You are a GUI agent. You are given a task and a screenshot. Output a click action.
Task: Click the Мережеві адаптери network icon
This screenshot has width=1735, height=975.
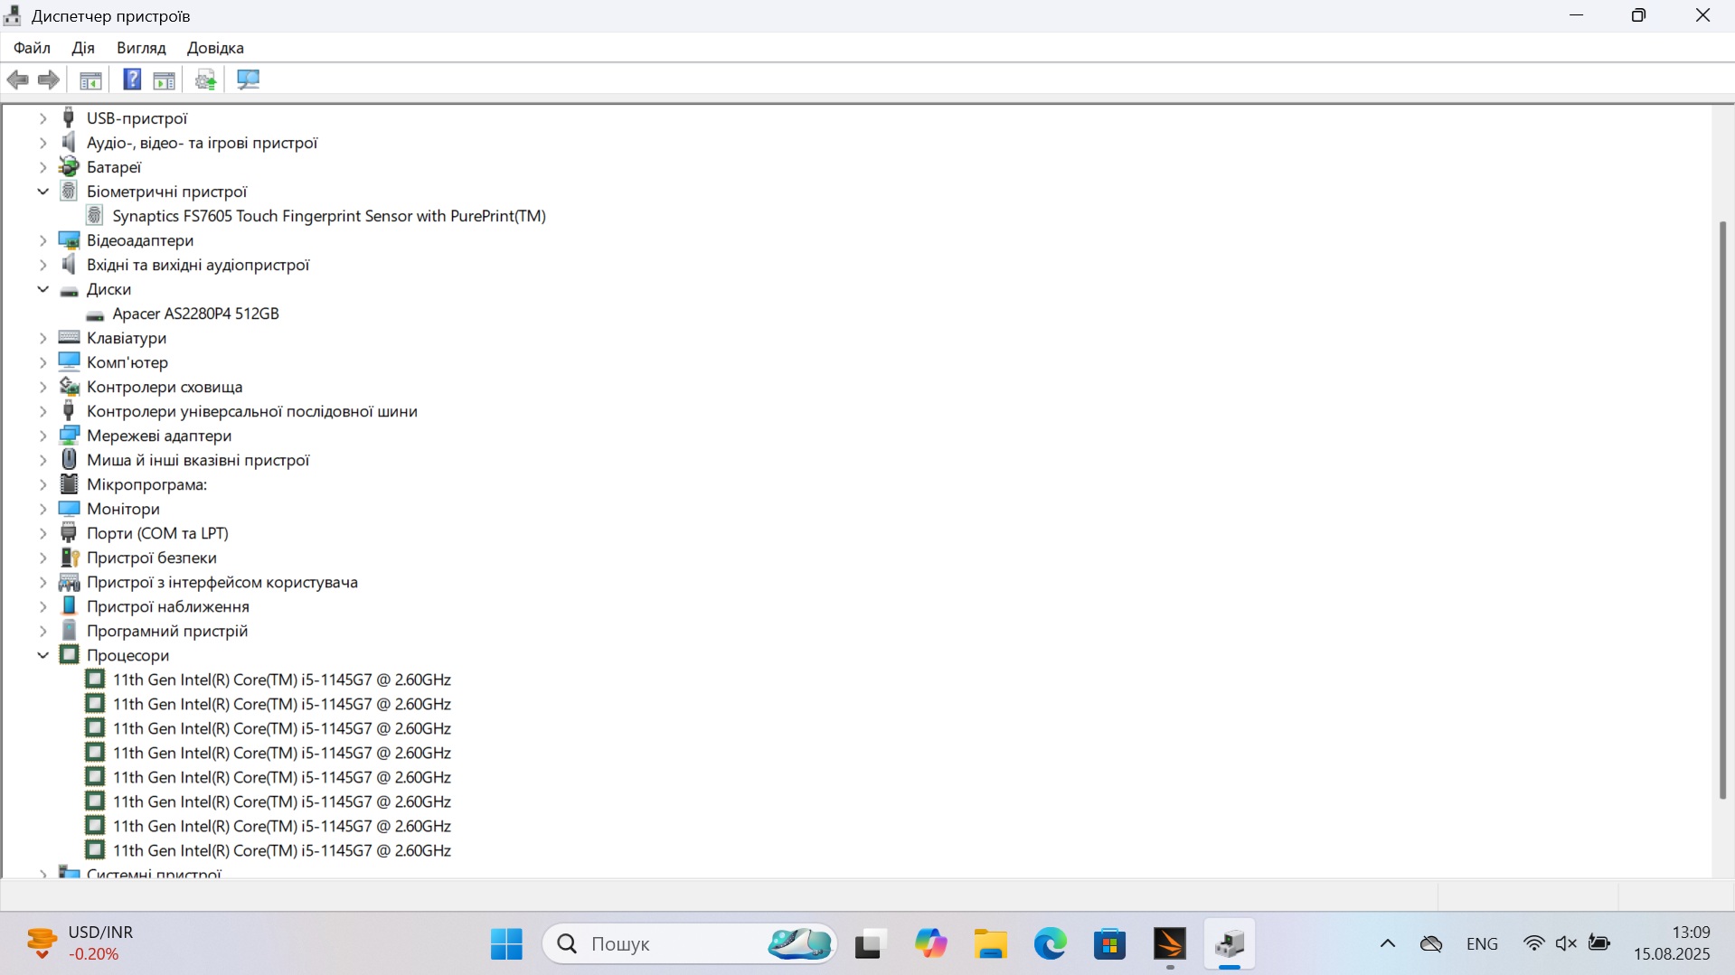pyautogui.click(x=69, y=435)
